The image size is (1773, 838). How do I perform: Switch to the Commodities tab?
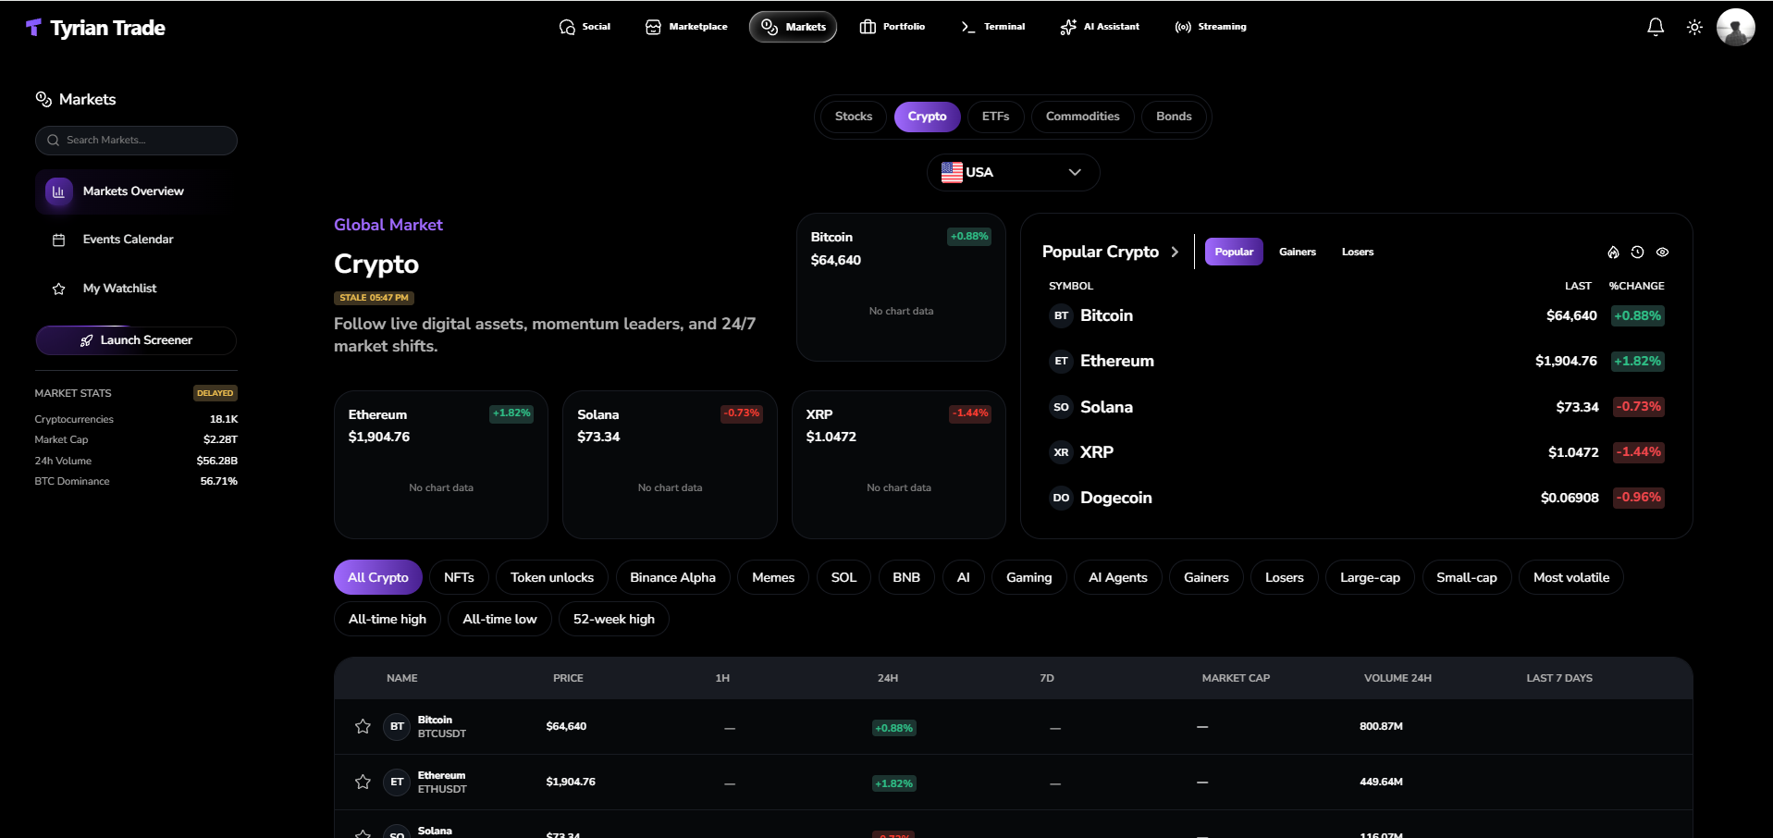[x=1082, y=117]
